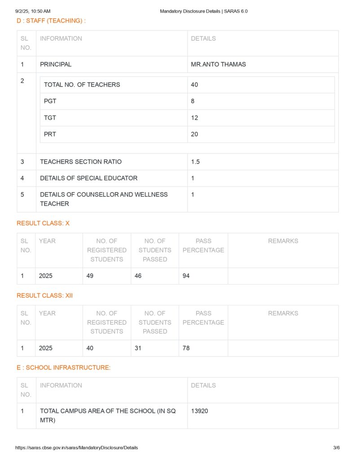Click the page number 3/6 in footer

click(x=336, y=447)
